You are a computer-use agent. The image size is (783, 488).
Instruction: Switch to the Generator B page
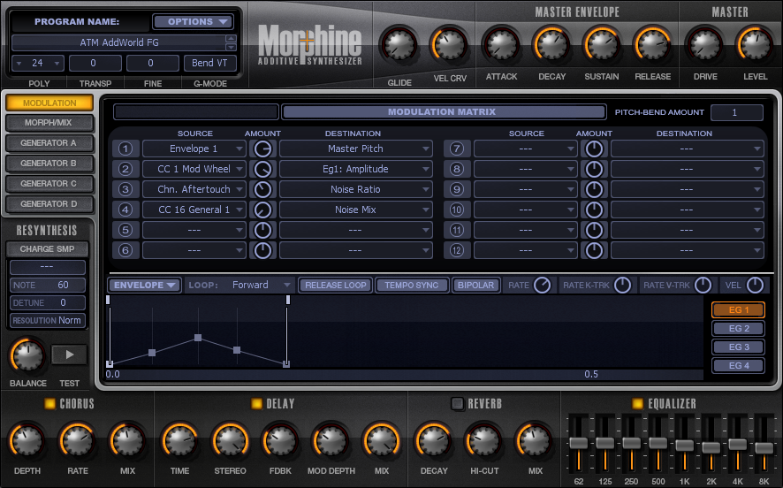[x=49, y=164]
